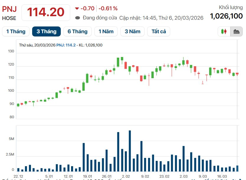
Task: Click the 114.20 current price box
Action: click(x=46, y=12)
